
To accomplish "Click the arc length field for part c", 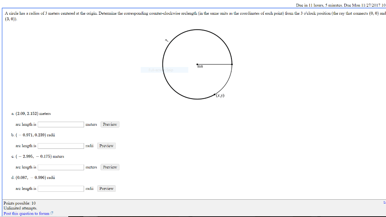I will [x=60, y=167].
